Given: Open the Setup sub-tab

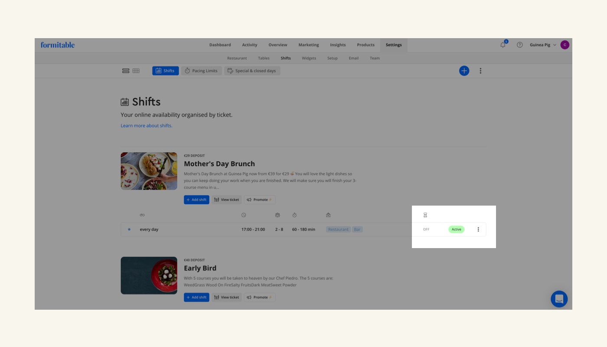Looking at the screenshot, I should coord(333,58).
